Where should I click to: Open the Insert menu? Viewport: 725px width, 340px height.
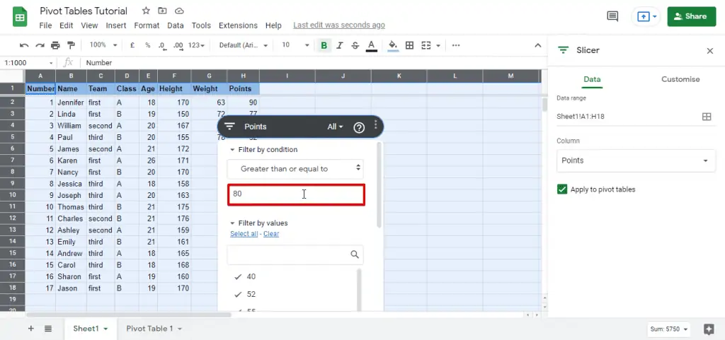coord(115,25)
